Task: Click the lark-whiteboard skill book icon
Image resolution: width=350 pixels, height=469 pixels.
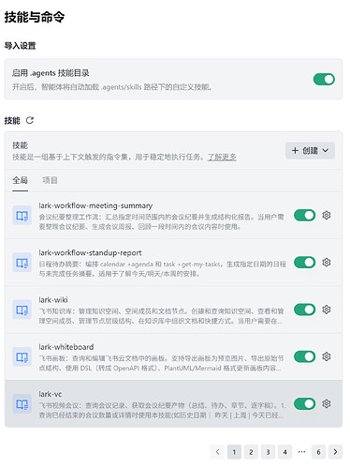Action: pos(22,356)
